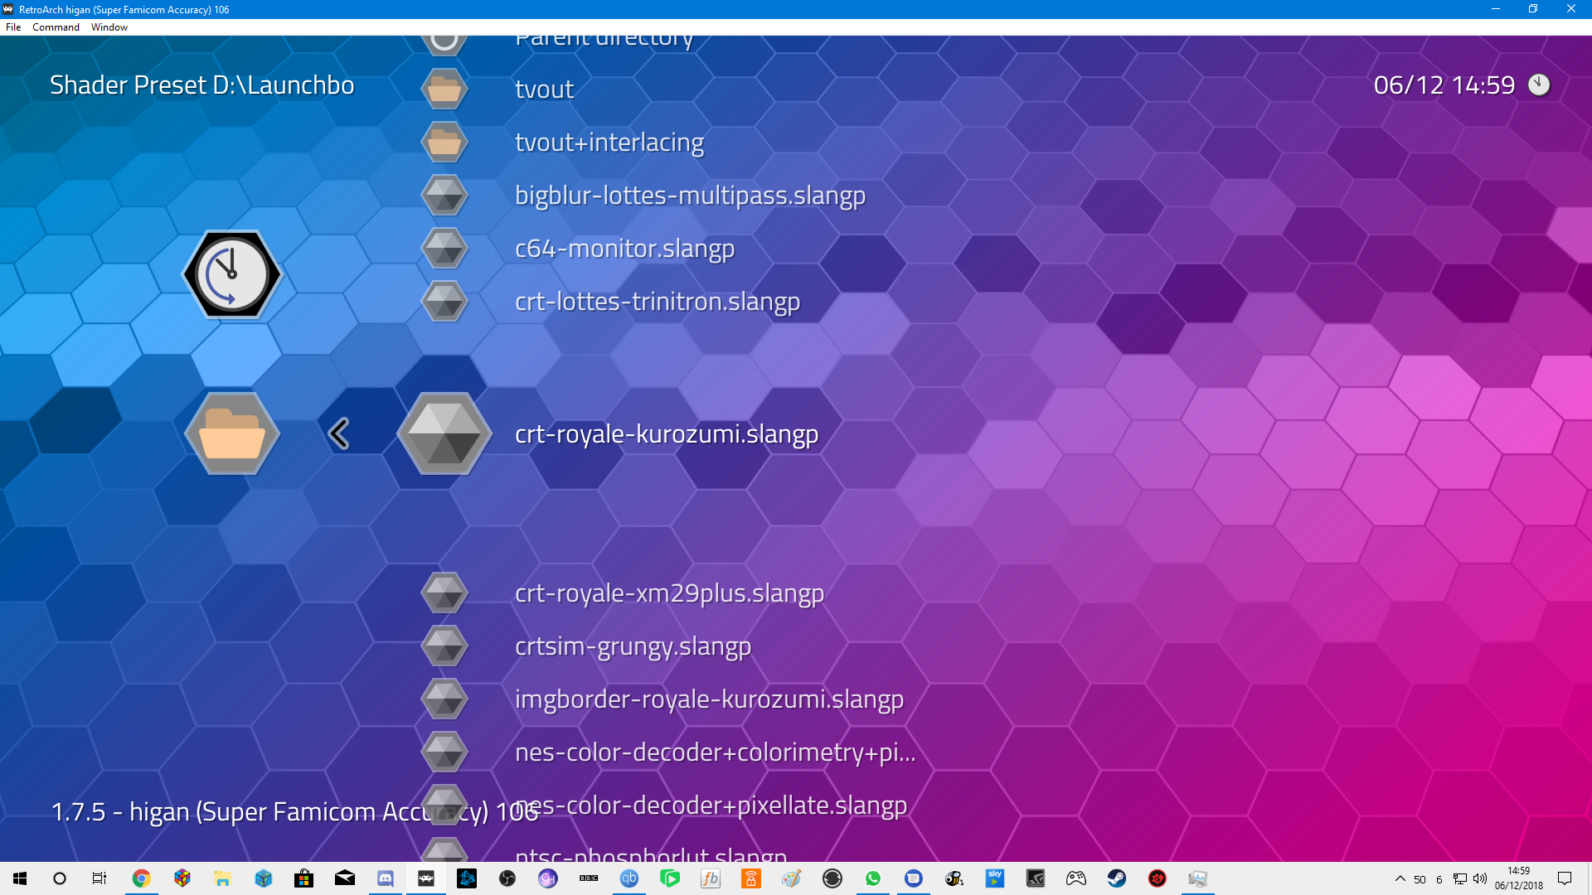Open the Command menu
Viewport: 1592px width, 895px height.
[56, 27]
